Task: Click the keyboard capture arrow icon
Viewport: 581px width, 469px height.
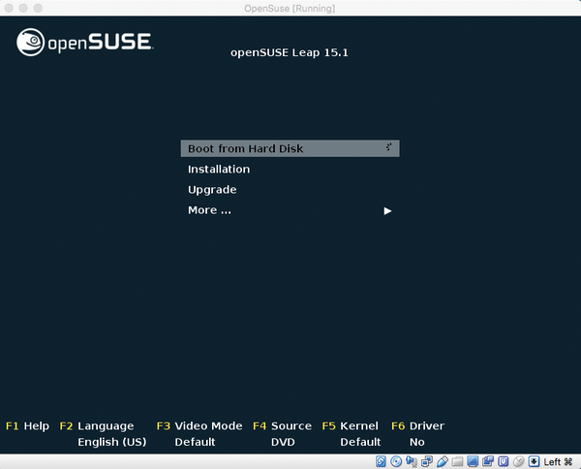Action: pos(534,461)
